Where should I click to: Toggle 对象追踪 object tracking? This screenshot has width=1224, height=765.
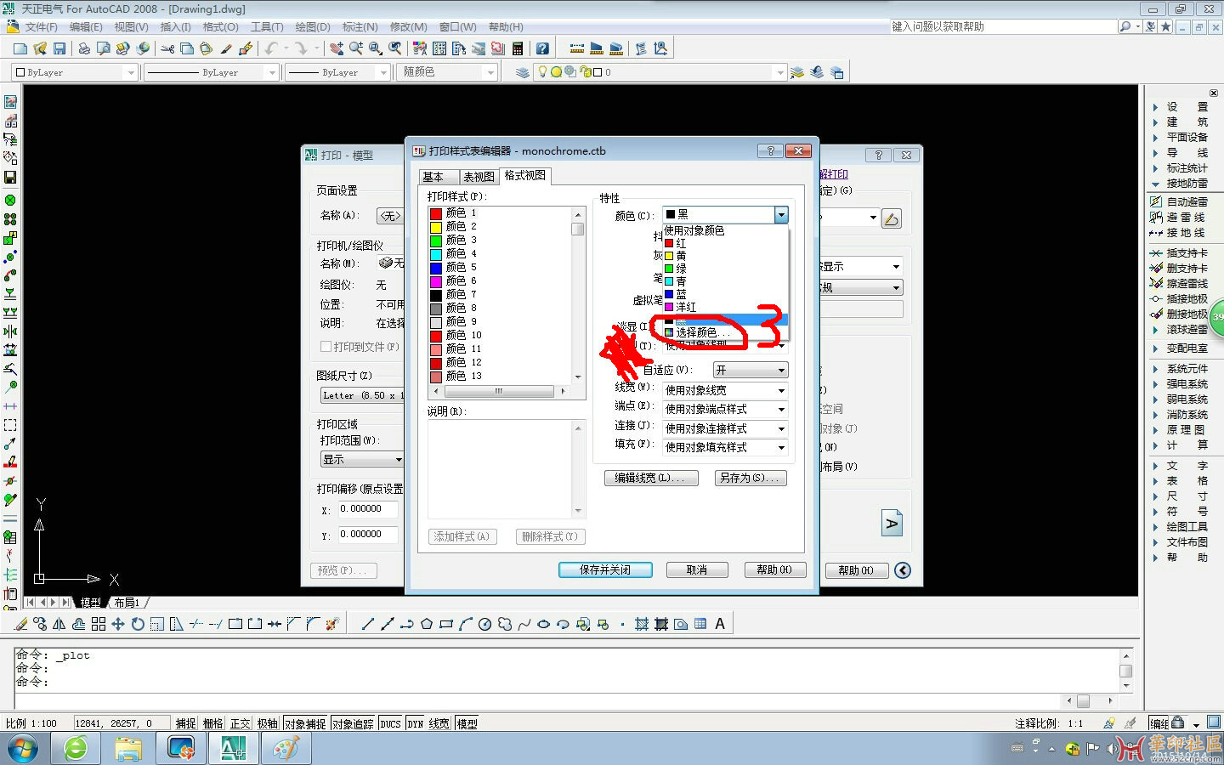(x=353, y=723)
